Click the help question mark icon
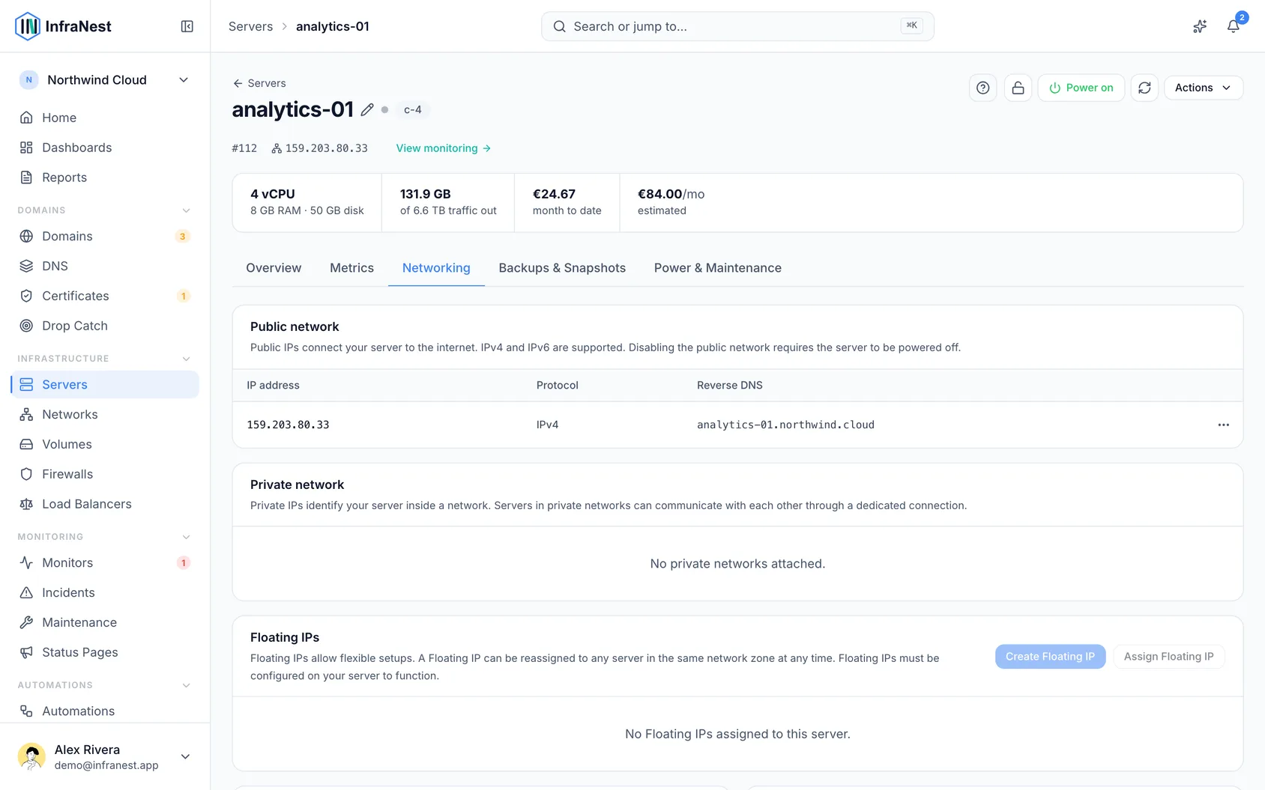 coord(983,88)
